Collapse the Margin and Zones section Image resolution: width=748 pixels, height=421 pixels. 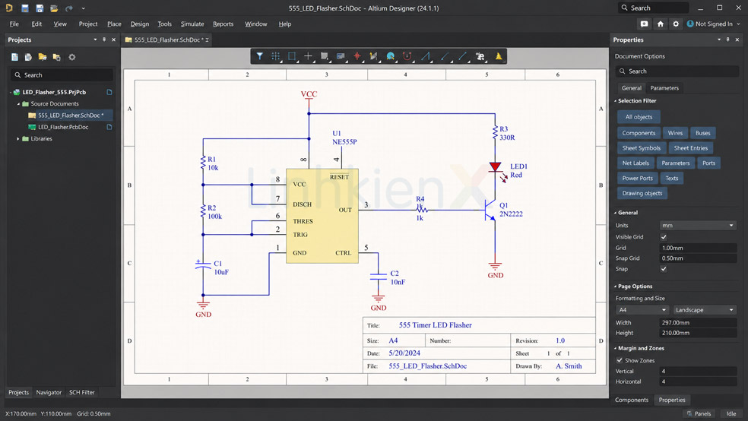[x=616, y=349]
